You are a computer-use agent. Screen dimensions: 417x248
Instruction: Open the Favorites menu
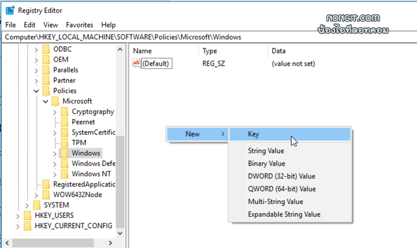[79, 25]
